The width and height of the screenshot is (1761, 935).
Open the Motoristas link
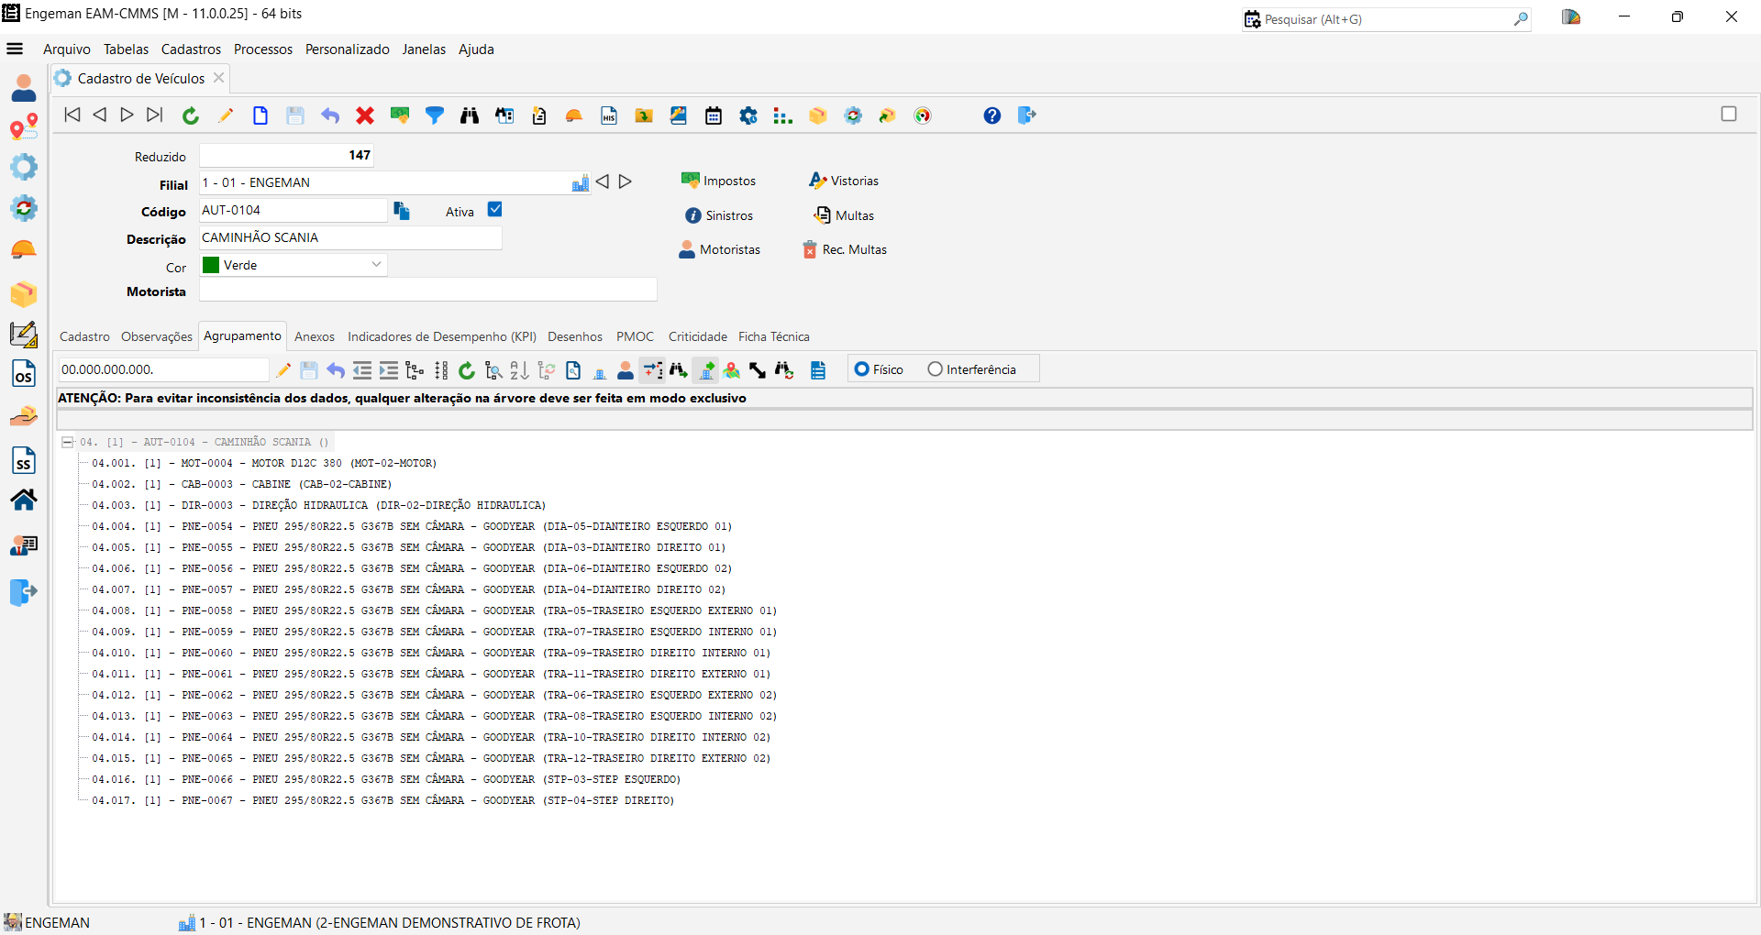(x=729, y=249)
